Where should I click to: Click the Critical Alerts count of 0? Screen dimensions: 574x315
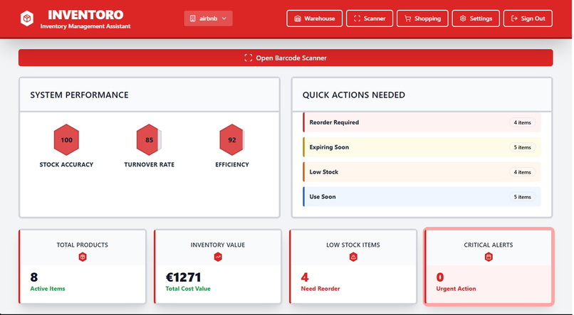[440, 277]
